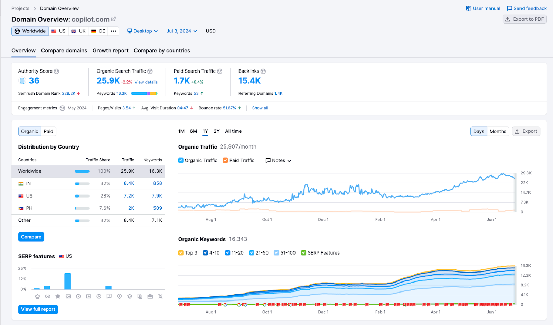Set chart range to 6M
553x325 pixels.
(x=194, y=131)
